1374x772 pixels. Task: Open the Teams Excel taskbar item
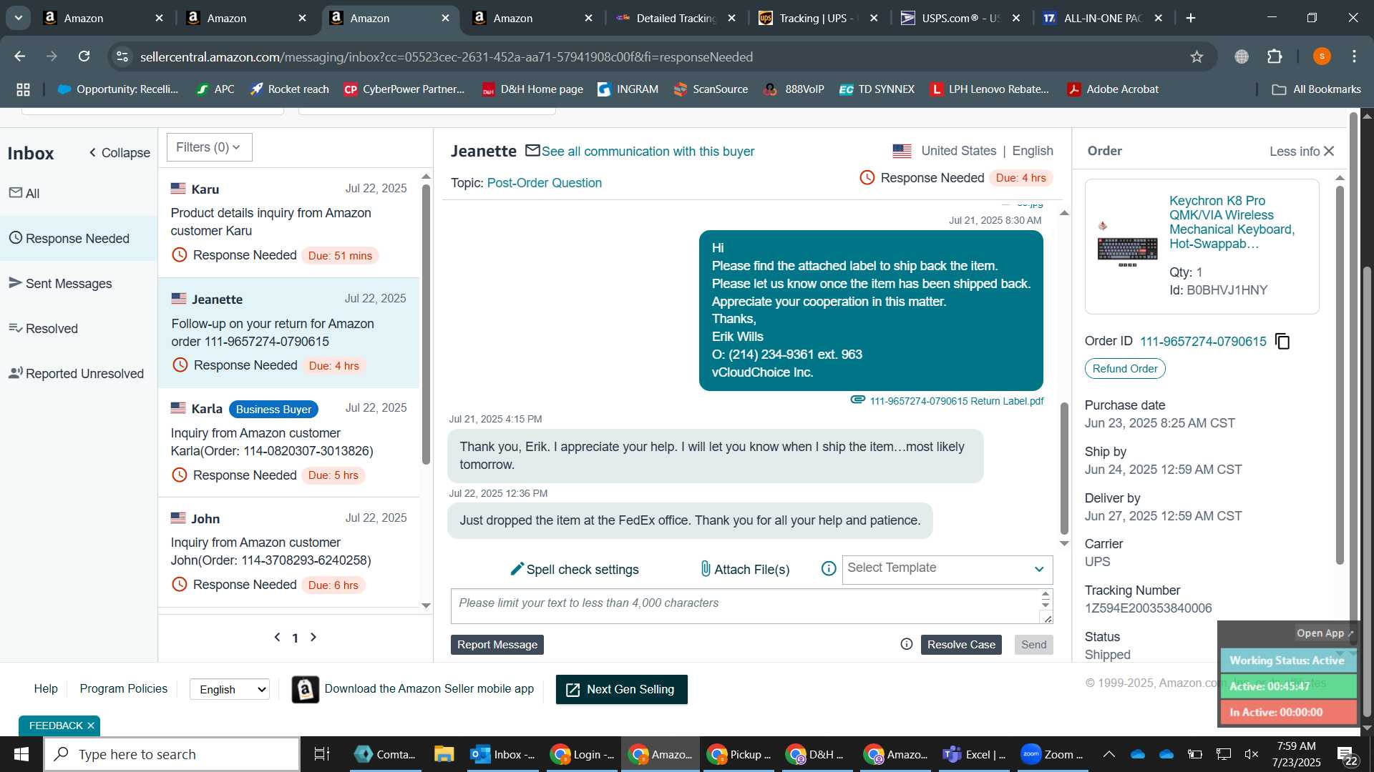coord(974,754)
